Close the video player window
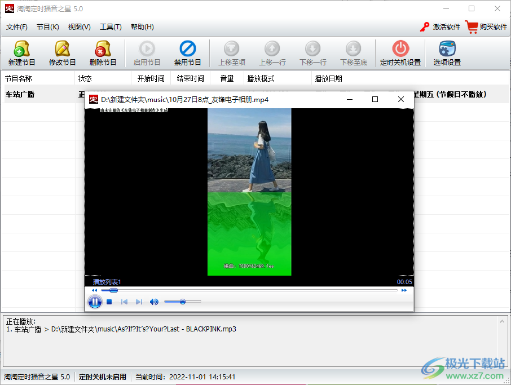511x385 pixels. pos(401,99)
